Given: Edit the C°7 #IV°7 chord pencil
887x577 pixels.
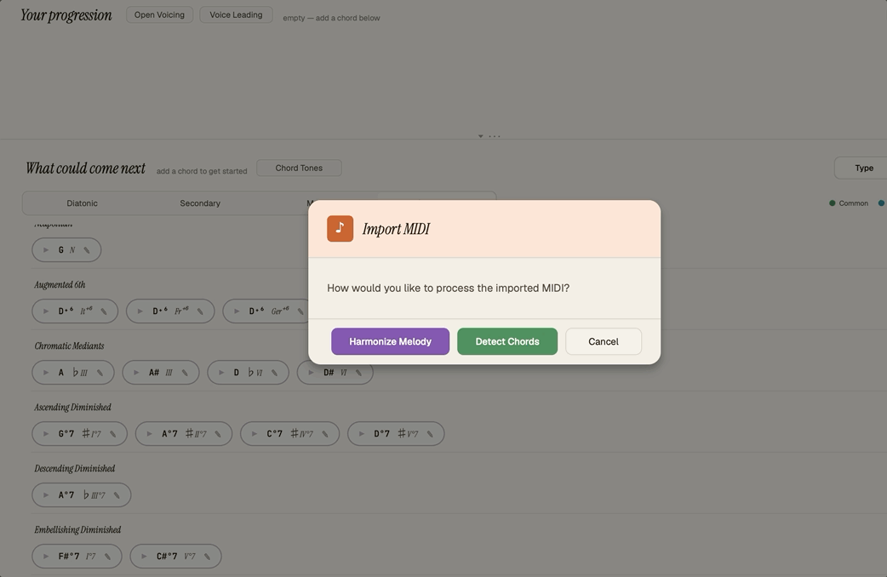Looking at the screenshot, I should click(x=325, y=434).
